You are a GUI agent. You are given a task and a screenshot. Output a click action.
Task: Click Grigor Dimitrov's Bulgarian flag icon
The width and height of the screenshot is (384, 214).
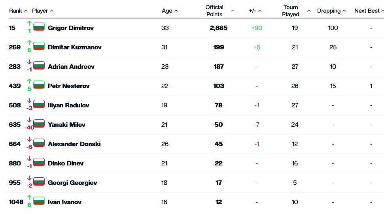(39, 27)
